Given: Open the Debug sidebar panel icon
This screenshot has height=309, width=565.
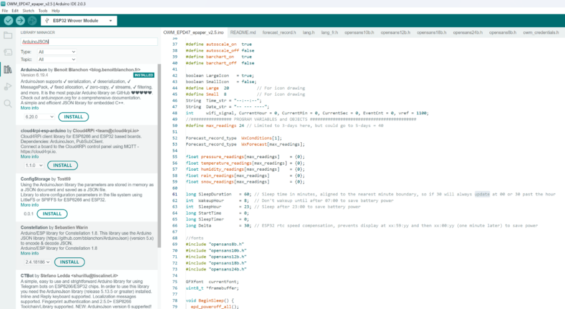Looking at the screenshot, I should [8, 86].
